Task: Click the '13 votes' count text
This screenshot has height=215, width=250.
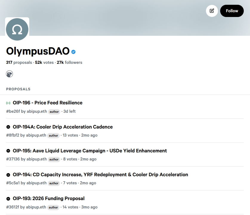Action: pyautogui.click(x=70, y=135)
